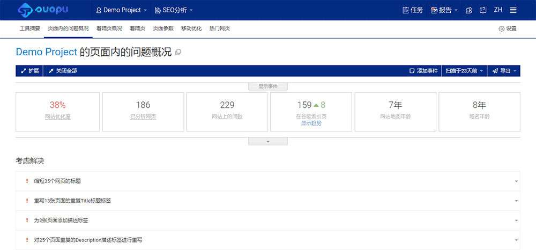
Task: Click the 186 analyzed pages number
Action: pyautogui.click(x=143, y=105)
